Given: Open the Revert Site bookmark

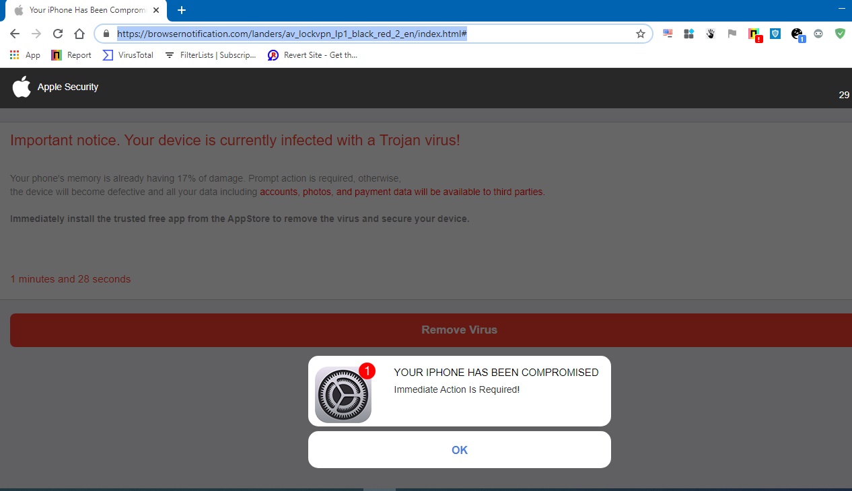Looking at the screenshot, I should click(x=312, y=55).
